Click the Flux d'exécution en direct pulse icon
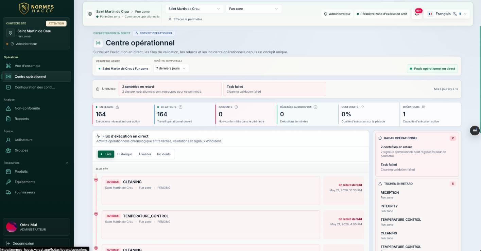This screenshot has height=251, width=481. pos(98,136)
